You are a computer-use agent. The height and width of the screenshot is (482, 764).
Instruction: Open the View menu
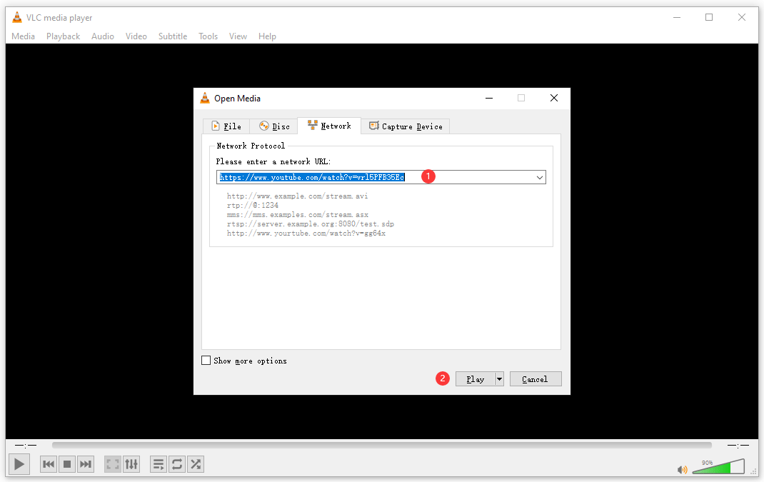238,36
